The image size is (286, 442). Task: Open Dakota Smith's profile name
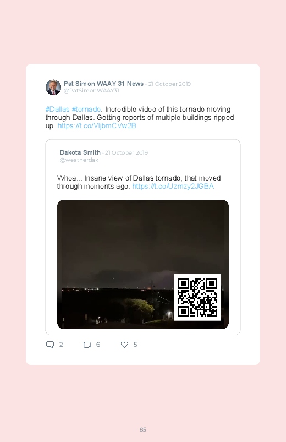80,152
